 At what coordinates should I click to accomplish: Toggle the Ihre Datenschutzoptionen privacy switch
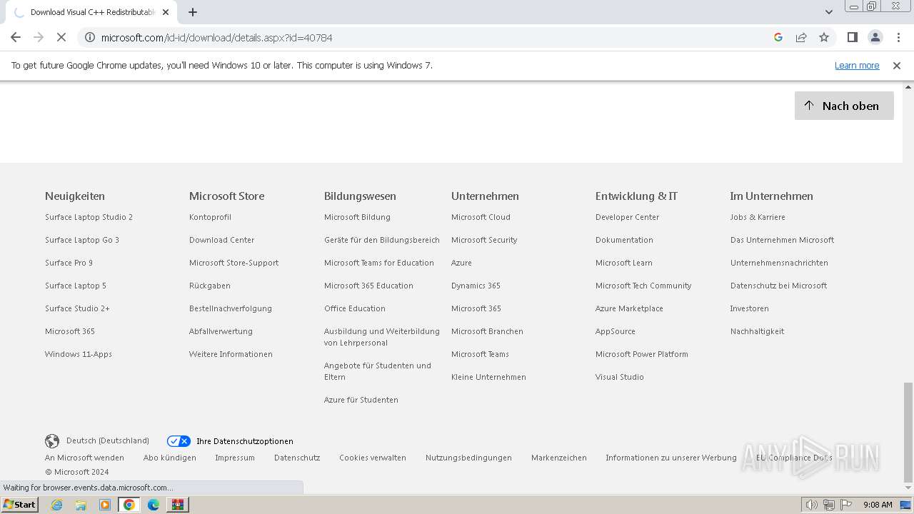pyautogui.click(x=179, y=441)
